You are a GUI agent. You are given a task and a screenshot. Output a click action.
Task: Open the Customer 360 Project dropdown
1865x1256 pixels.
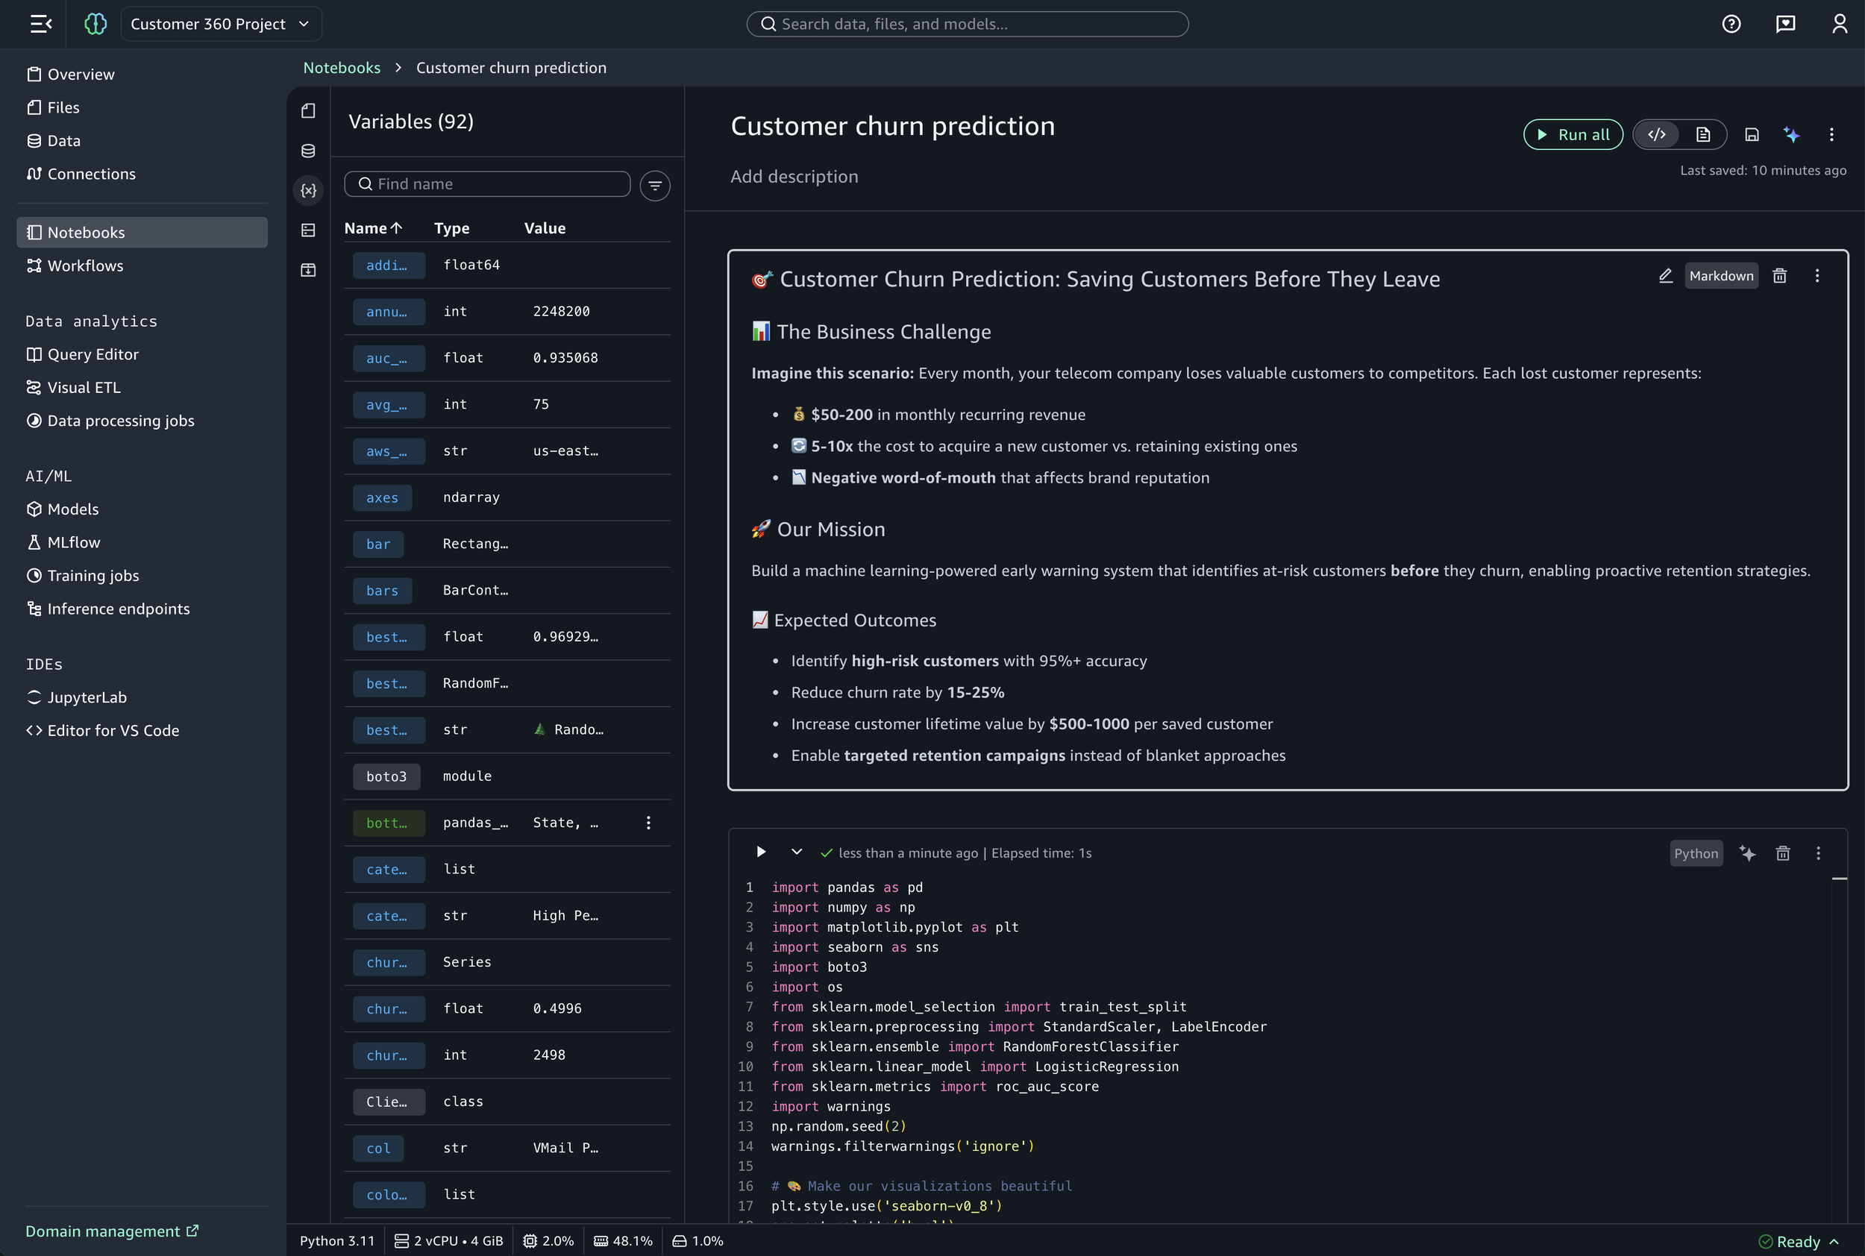point(221,23)
